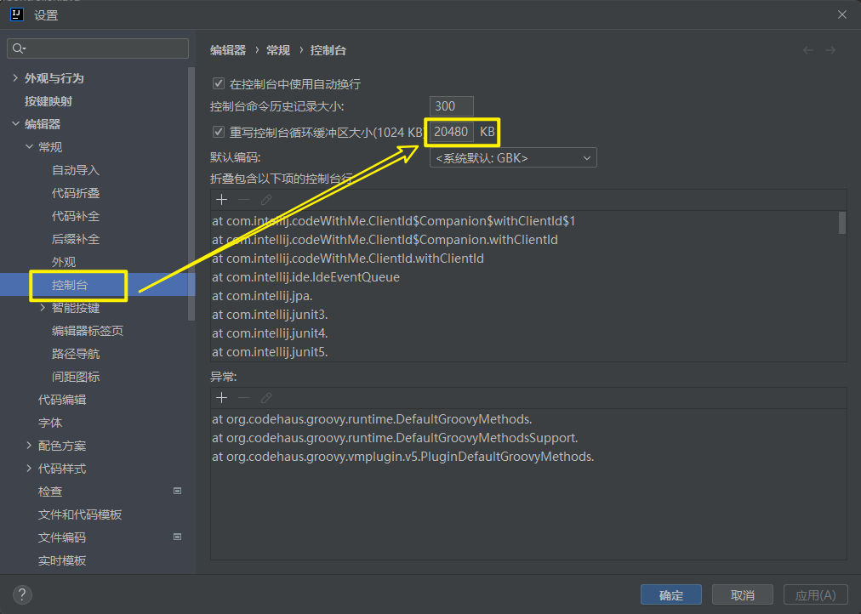The height and width of the screenshot is (614, 861).
Task: Disable the 重写控制台循环缓冲区大小 checkbox
Action: 218,132
